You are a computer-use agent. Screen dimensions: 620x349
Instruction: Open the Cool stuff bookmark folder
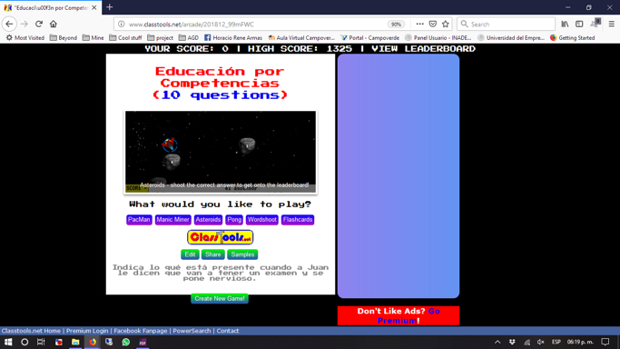pos(125,37)
